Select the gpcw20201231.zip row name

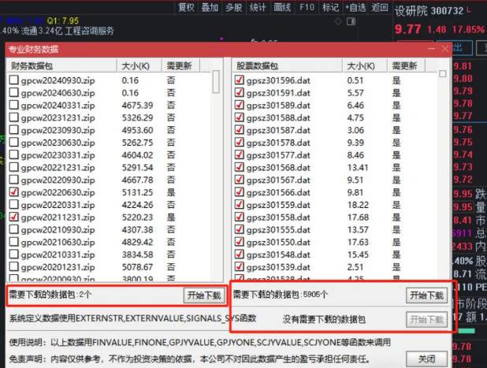[x=58, y=267]
